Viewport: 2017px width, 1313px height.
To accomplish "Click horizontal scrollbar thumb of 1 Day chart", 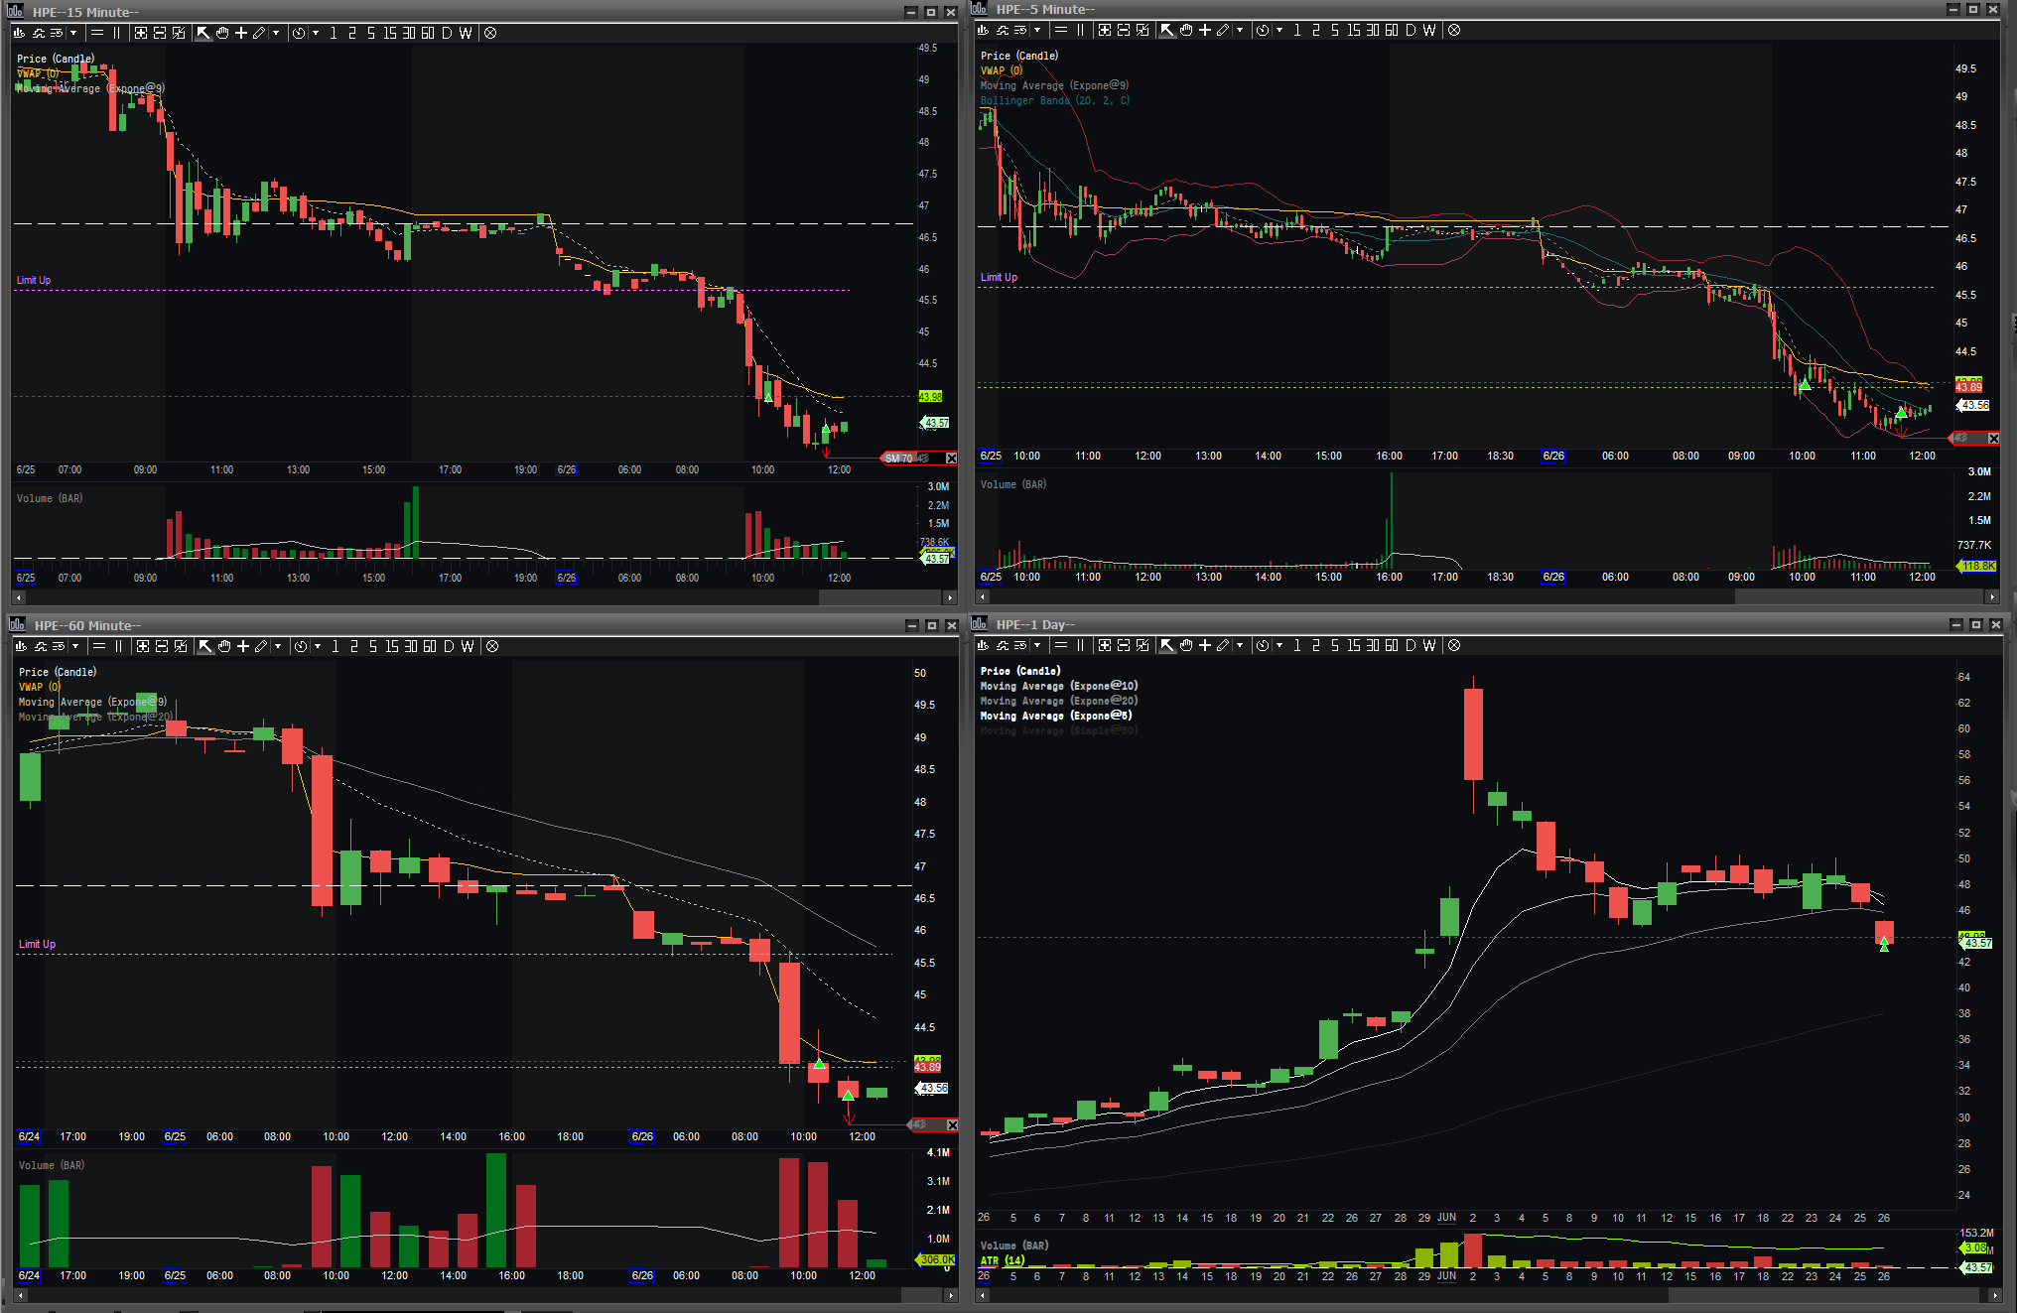I will (x=1825, y=1295).
